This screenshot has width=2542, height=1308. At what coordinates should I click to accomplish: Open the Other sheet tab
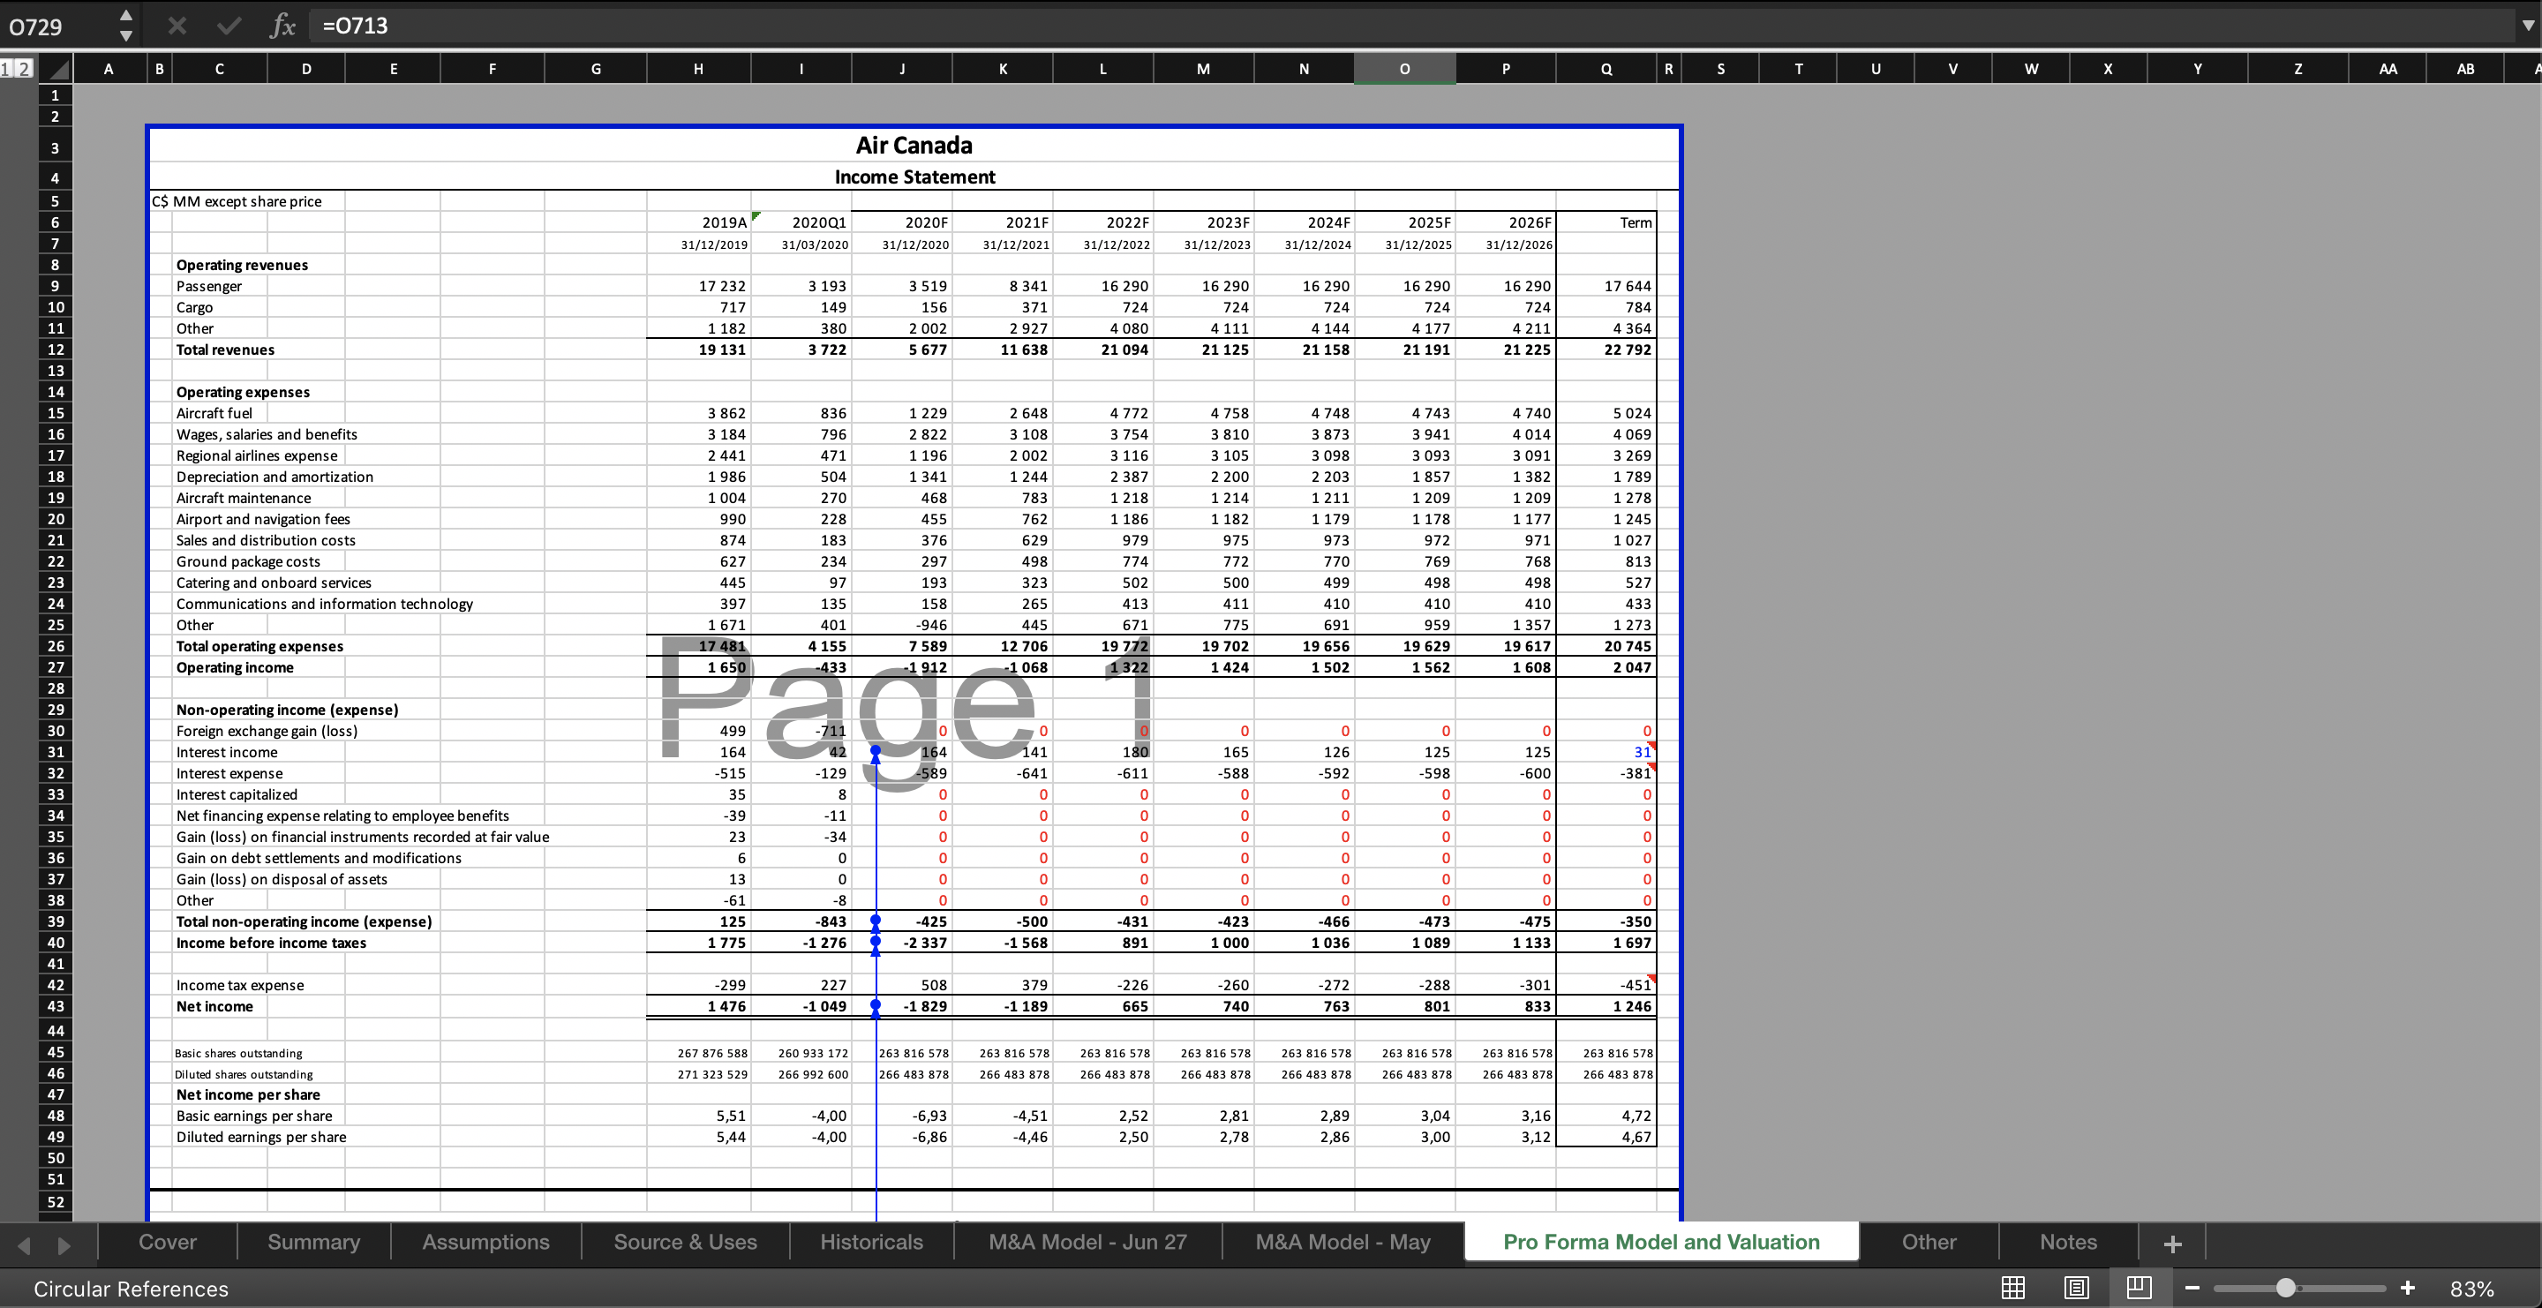(x=1929, y=1242)
